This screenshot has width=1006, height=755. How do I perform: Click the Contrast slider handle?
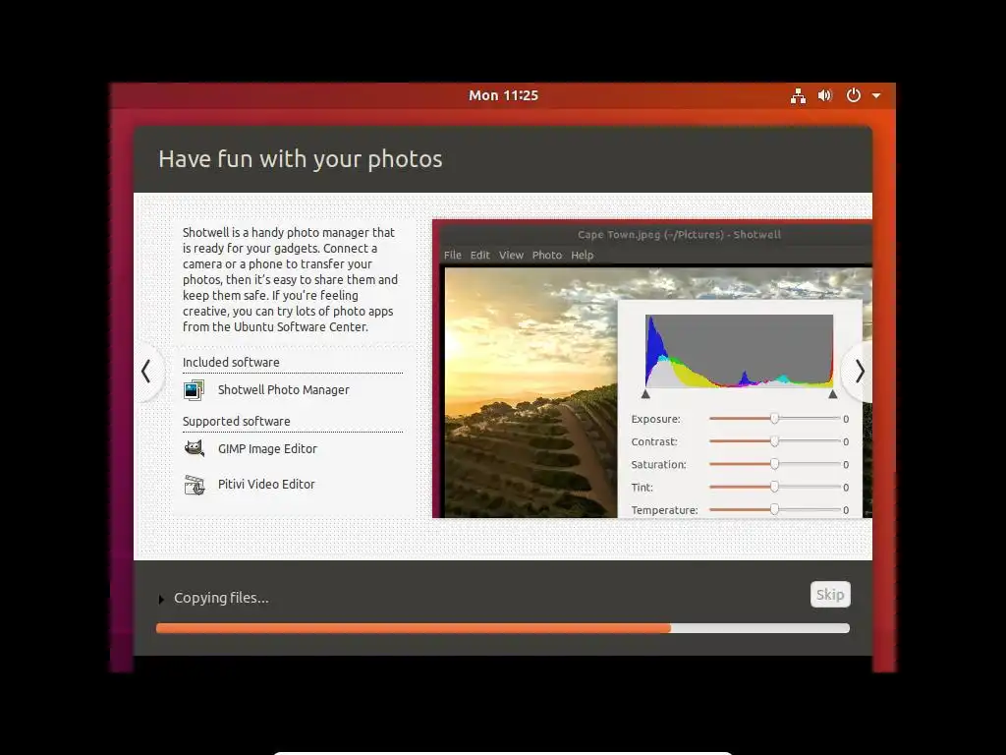[x=774, y=441]
